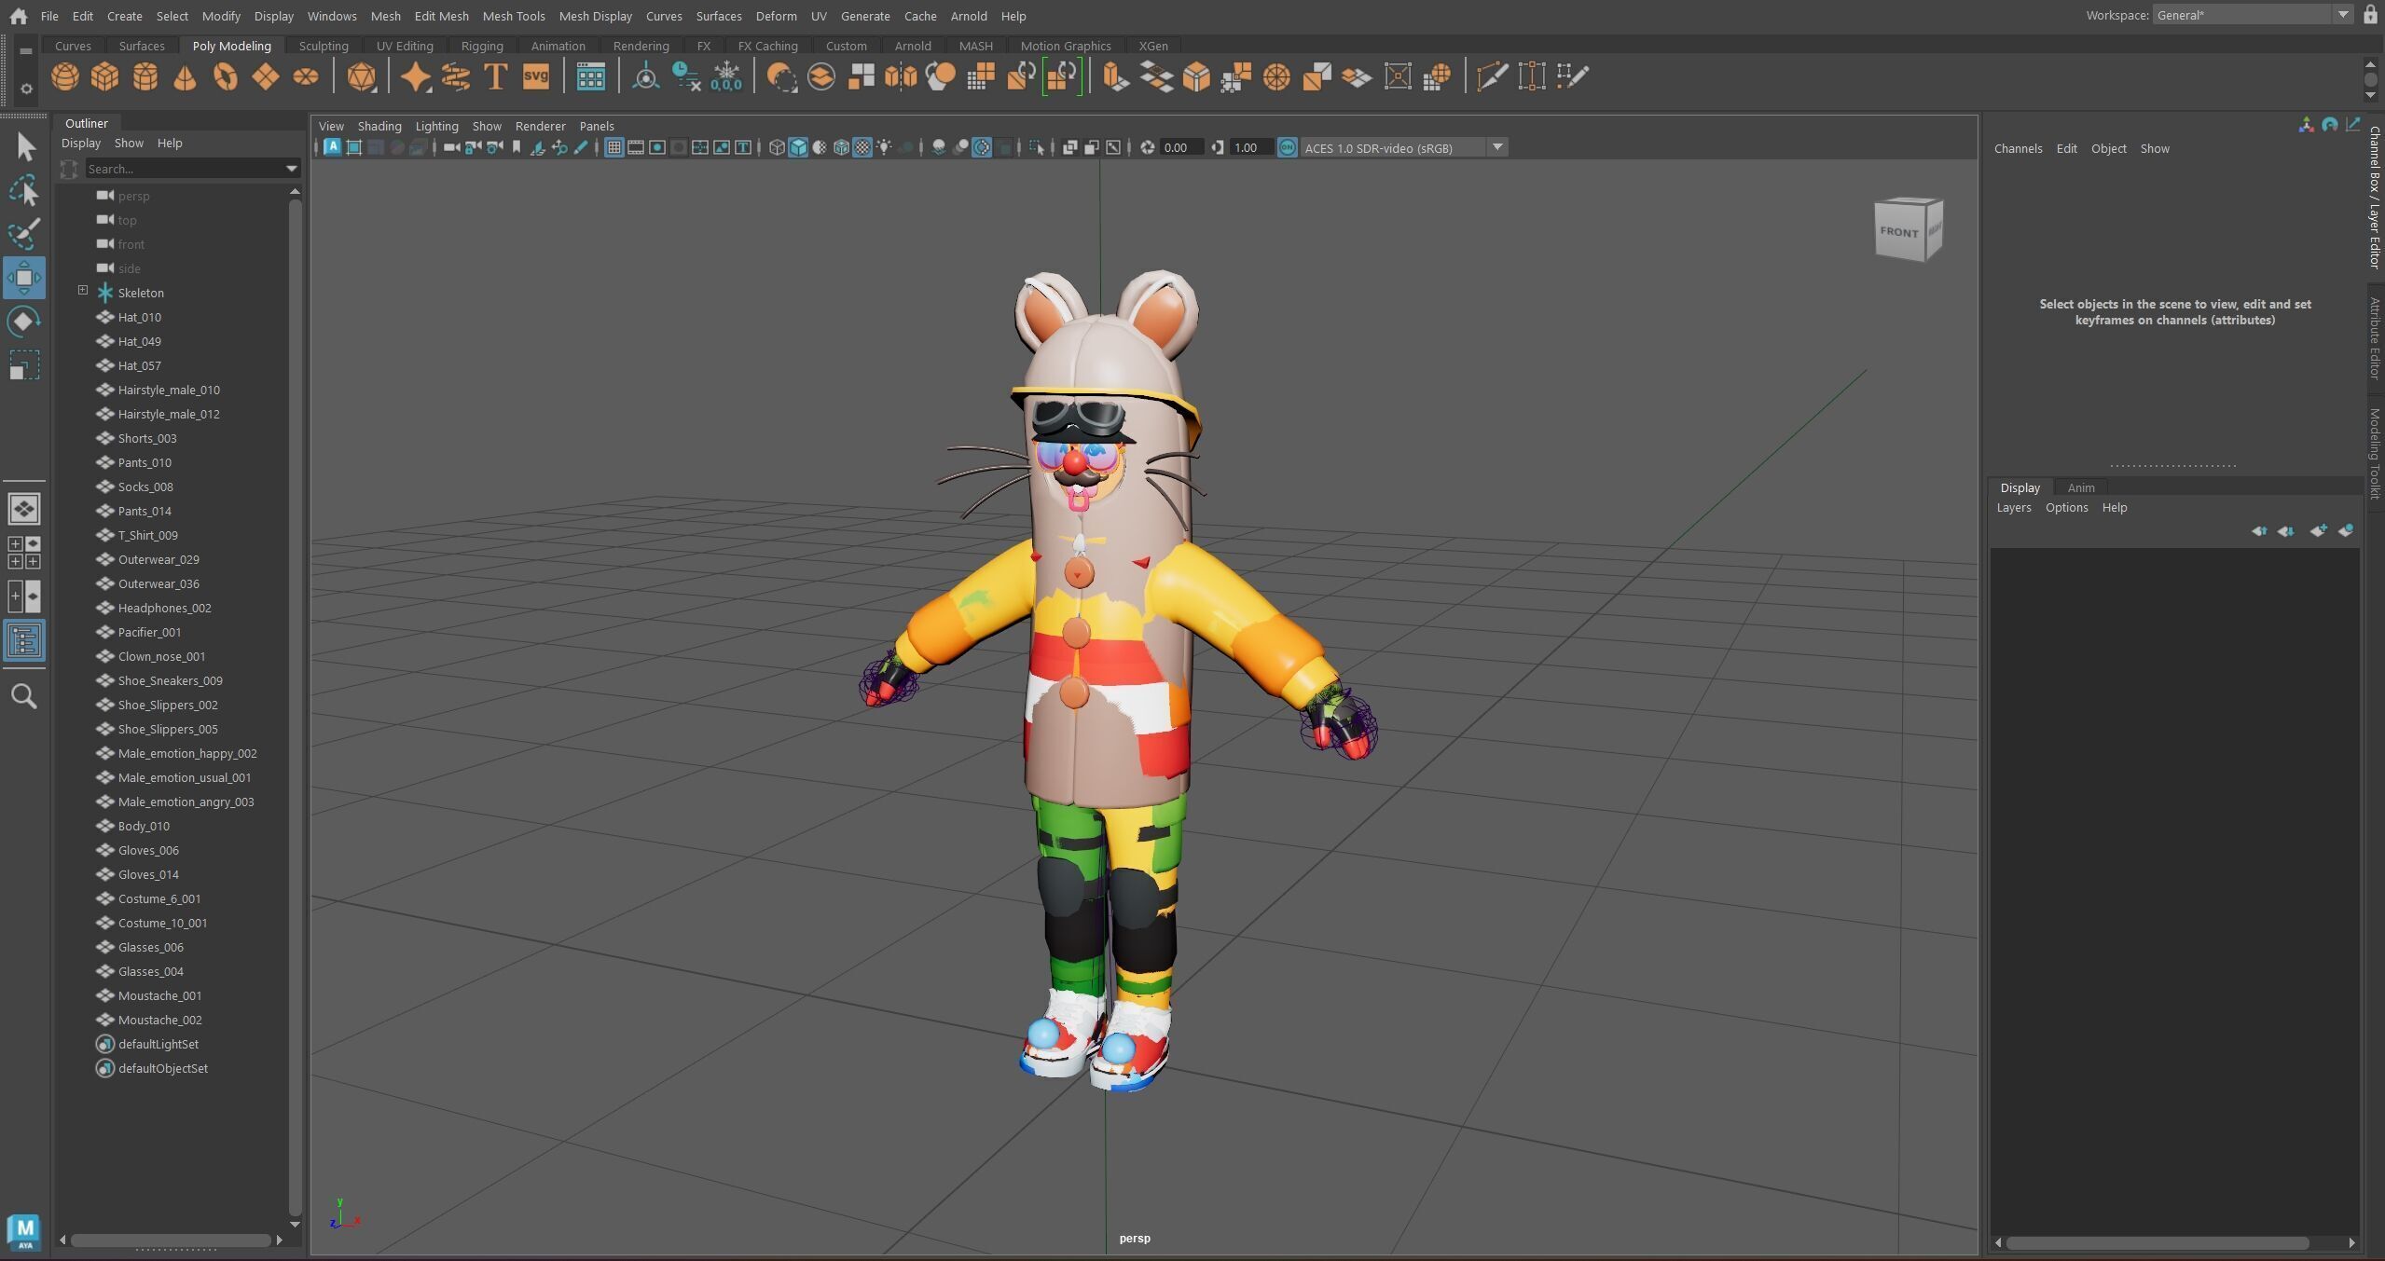Open the Outliner search filter dropdown
This screenshot has height=1261, width=2385.
click(x=291, y=169)
